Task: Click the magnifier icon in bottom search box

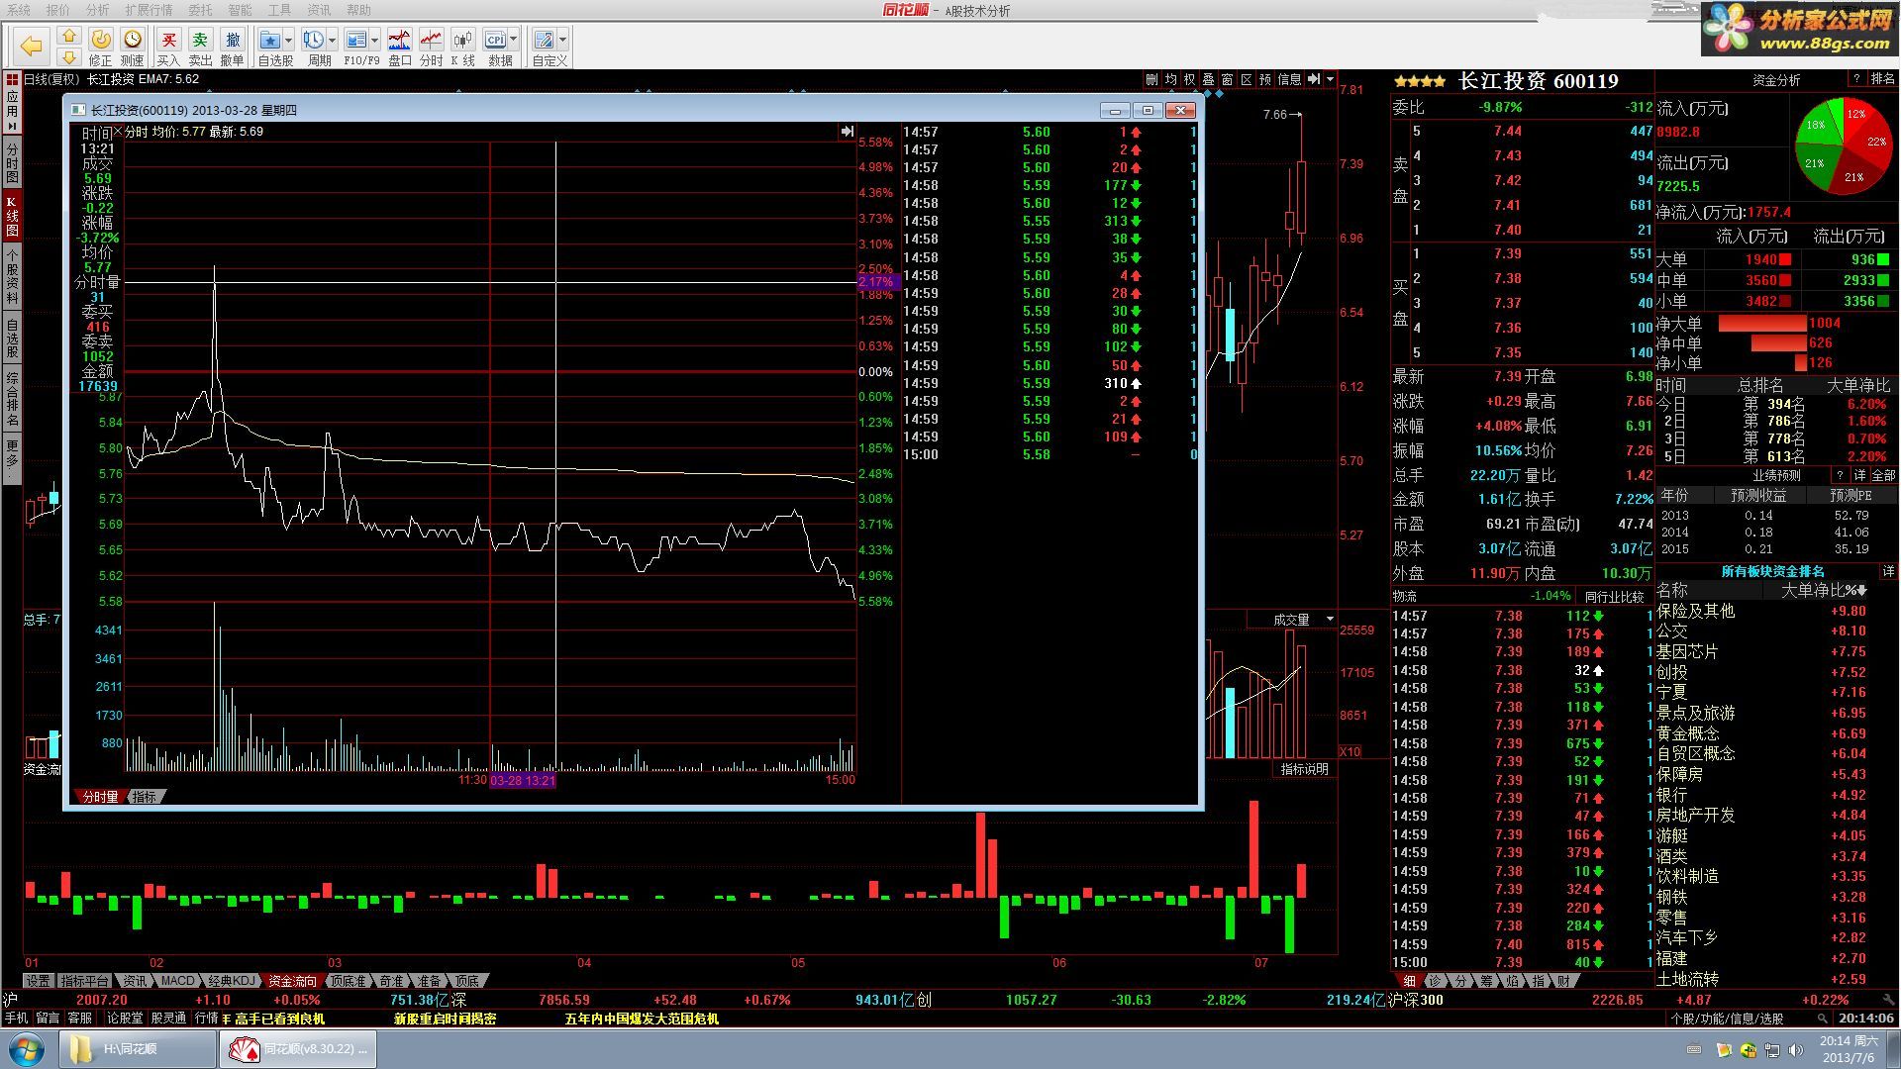Action: (x=1822, y=1018)
